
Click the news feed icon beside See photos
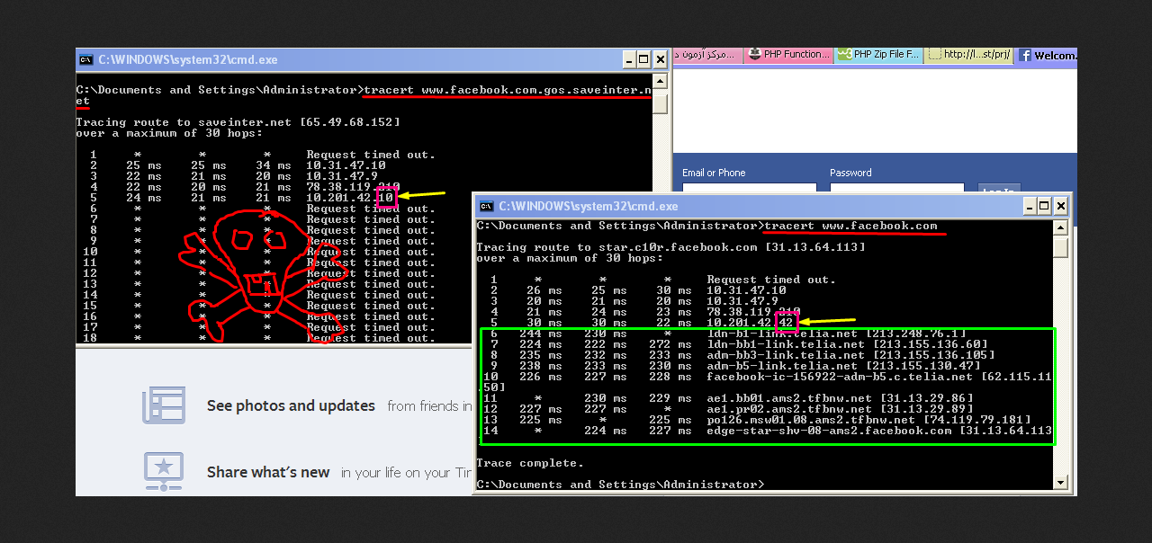tap(164, 405)
